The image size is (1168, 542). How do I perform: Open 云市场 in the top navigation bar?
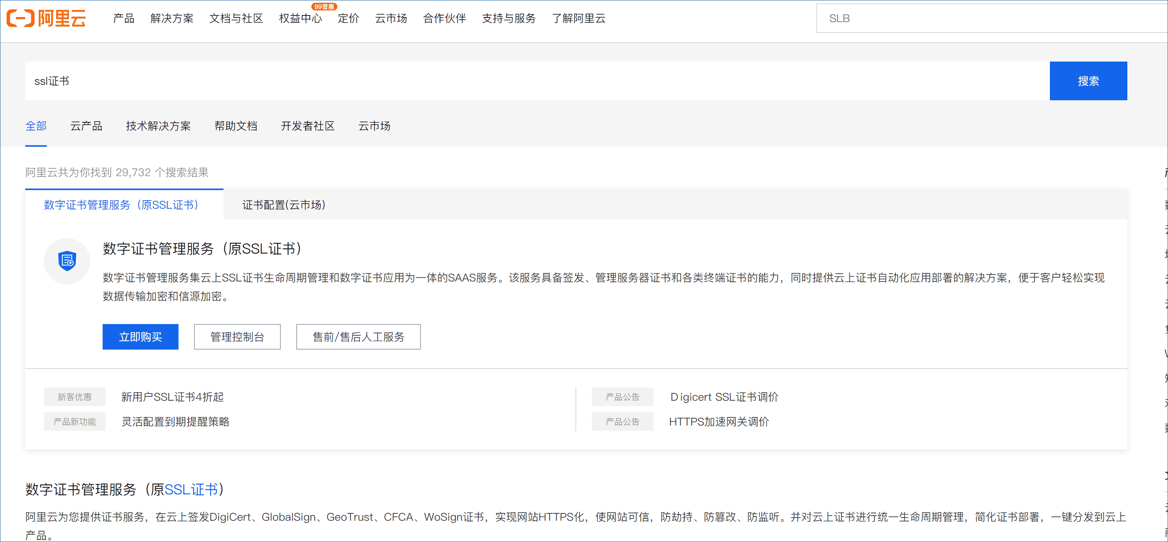(x=391, y=18)
